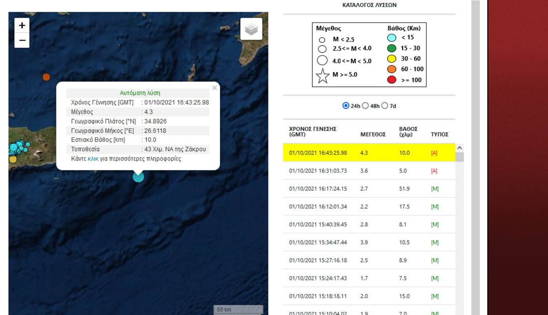The width and height of the screenshot is (548, 315).
Task: Click the 'κλικ' more information link
Action: click(93, 159)
